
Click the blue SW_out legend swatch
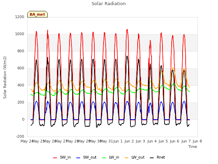point(78,158)
